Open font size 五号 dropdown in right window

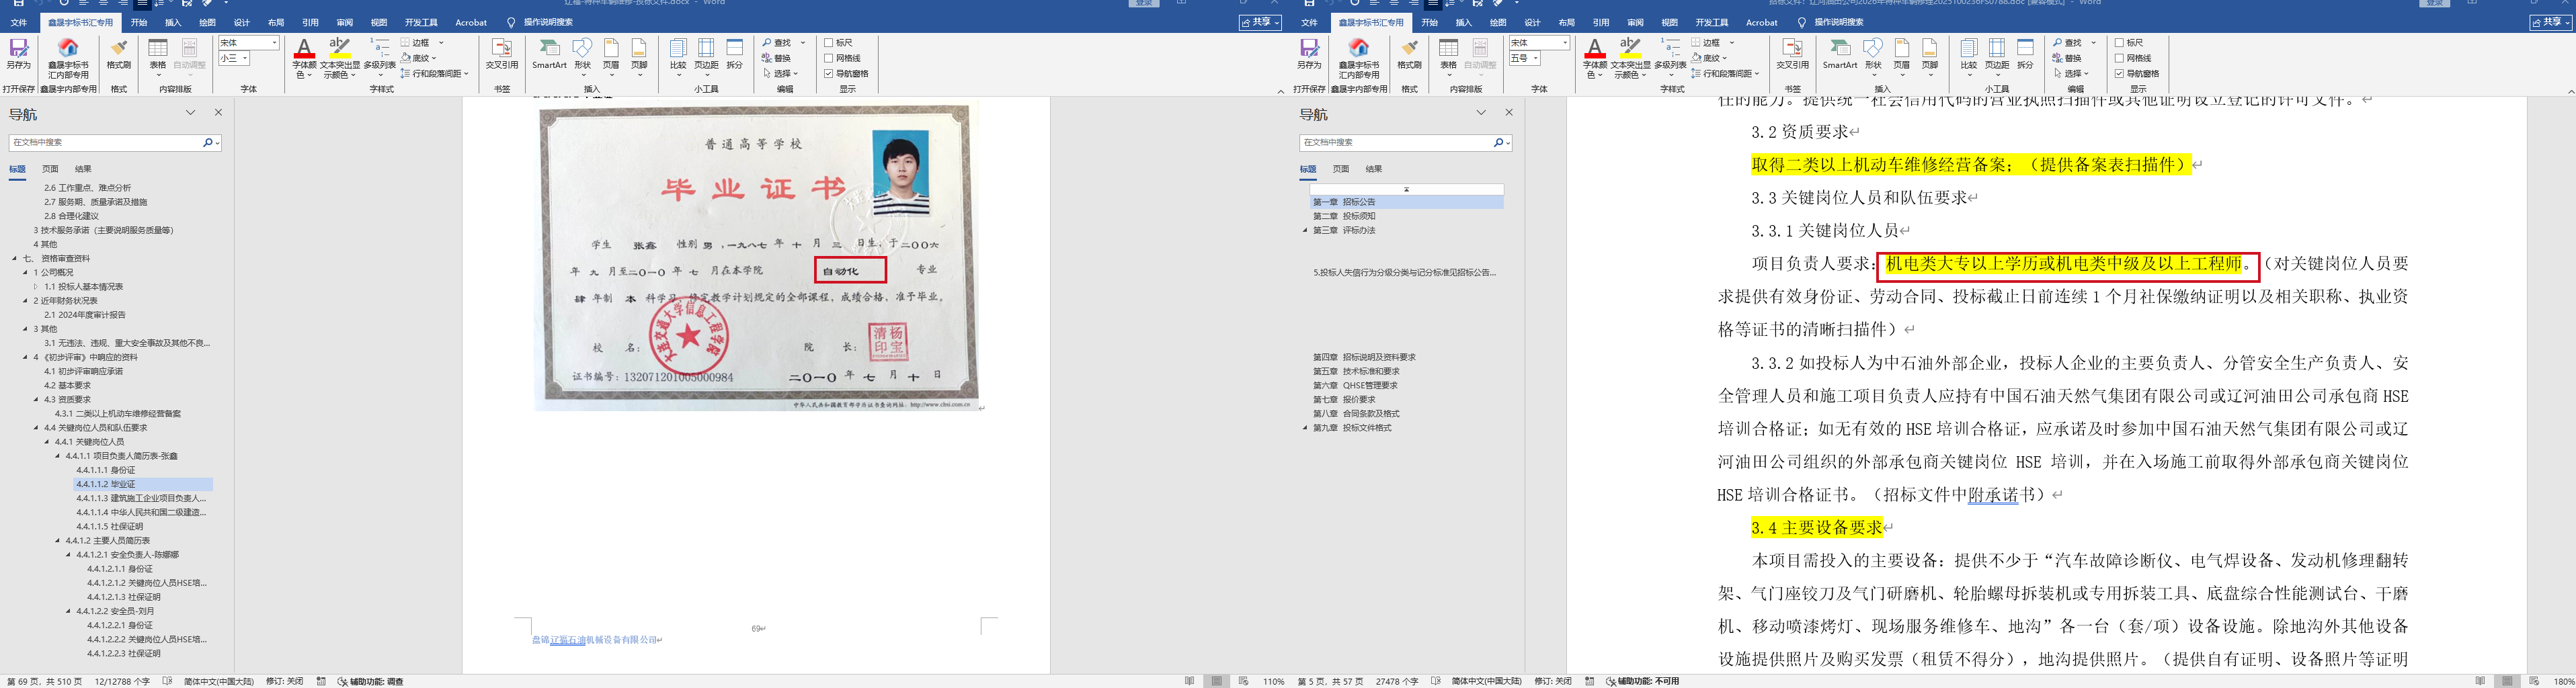[1536, 58]
